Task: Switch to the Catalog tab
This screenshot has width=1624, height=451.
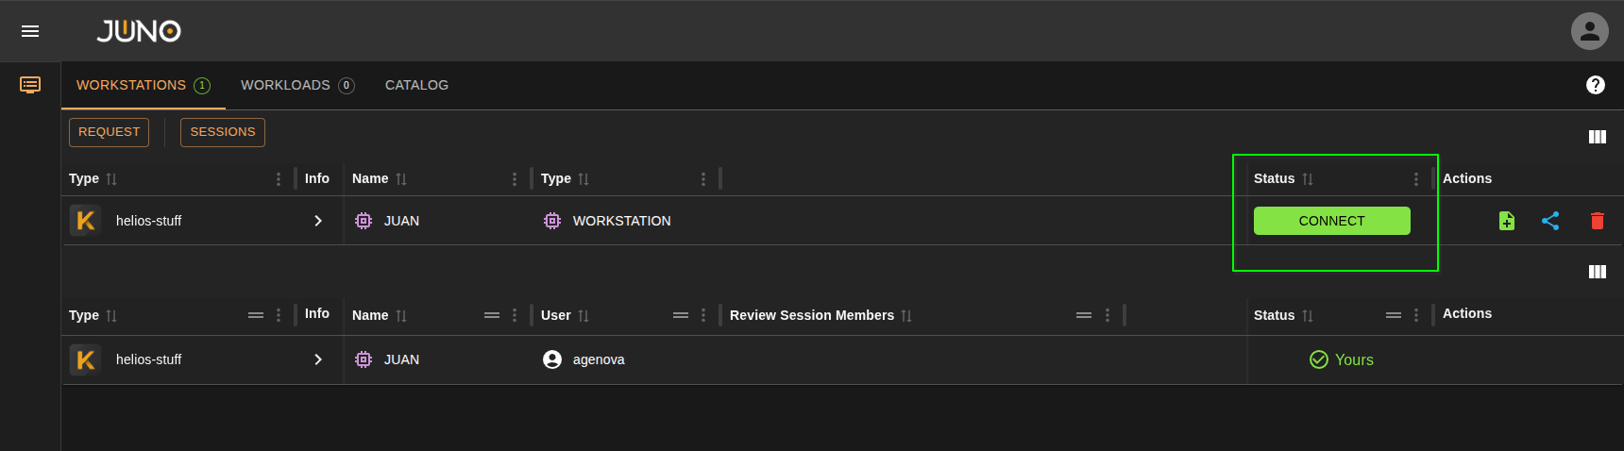Action: [416, 85]
